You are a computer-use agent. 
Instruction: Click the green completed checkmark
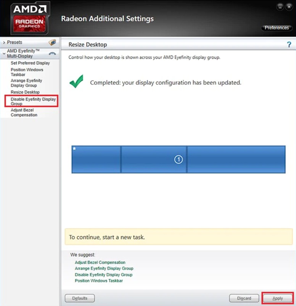[76, 81]
